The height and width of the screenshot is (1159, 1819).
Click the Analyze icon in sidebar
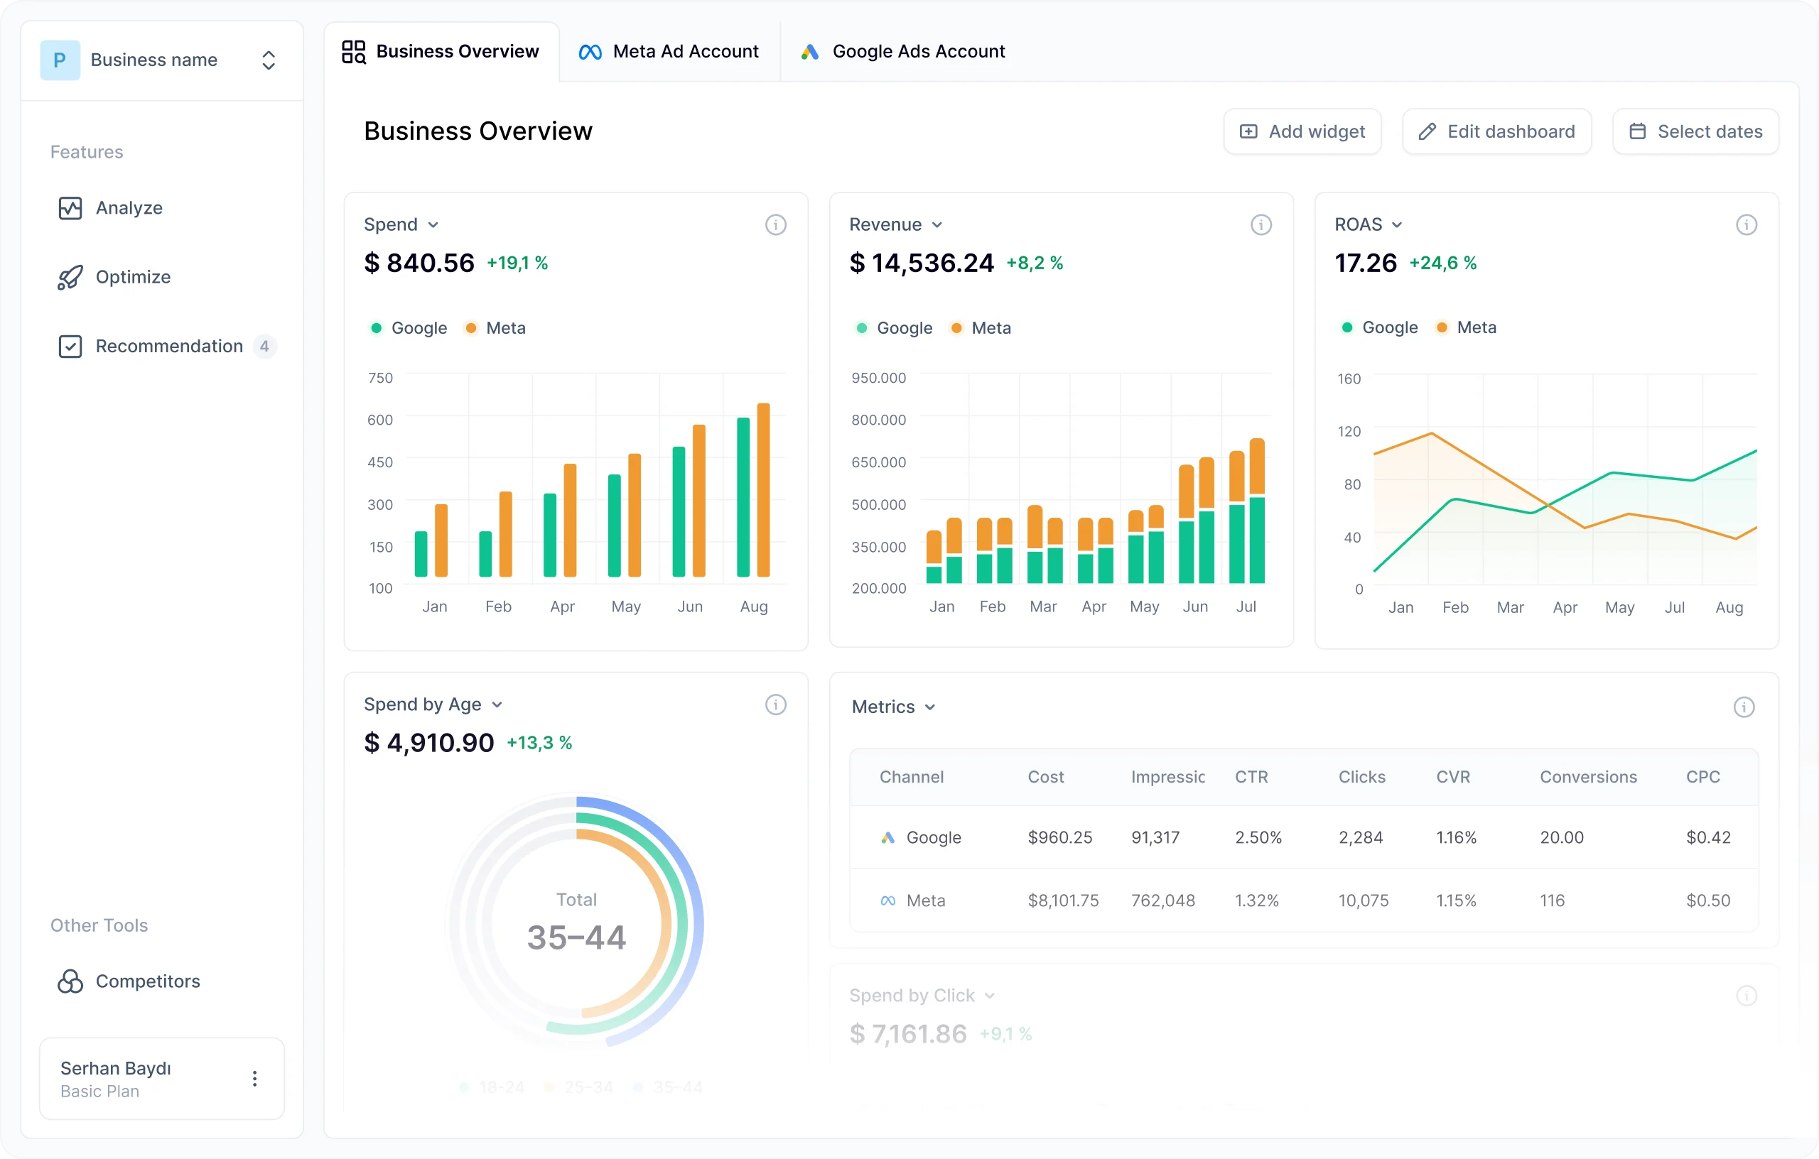click(70, 208)
